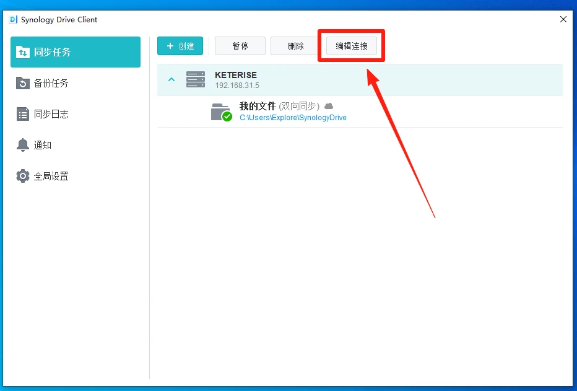Viewport: 577px width, 391px height.
Task: Click the KETERISE server rack icon
Action: 196,79
